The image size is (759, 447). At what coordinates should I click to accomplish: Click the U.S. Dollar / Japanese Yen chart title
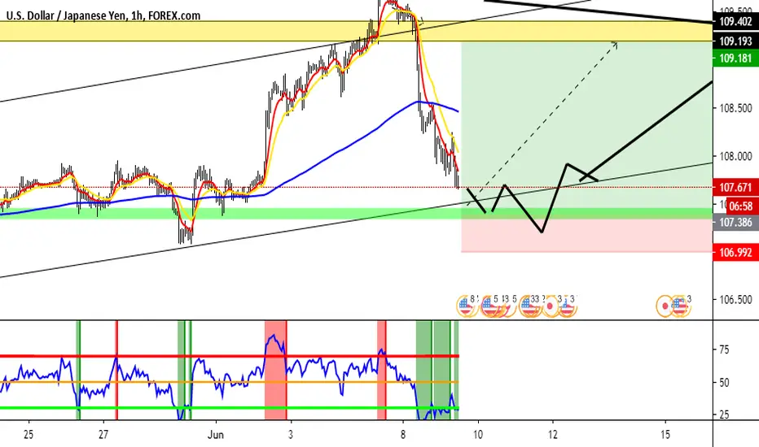coord(103,15)
